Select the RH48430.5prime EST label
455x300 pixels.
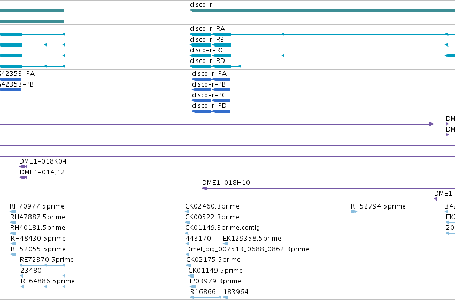click(38, 239)
